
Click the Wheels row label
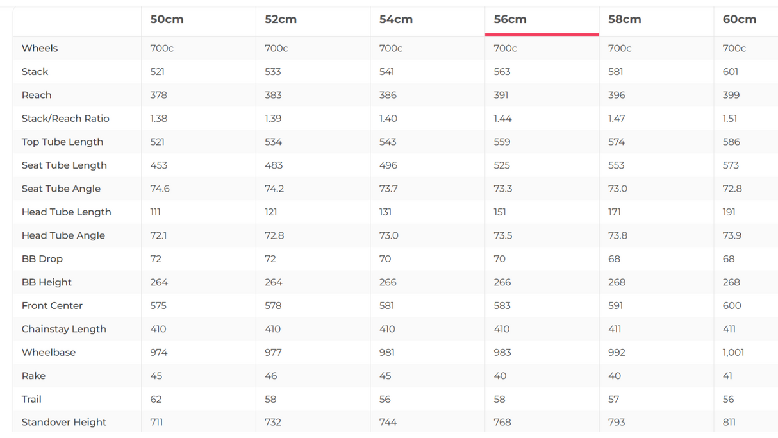pyautogui.click(x=40, y=48)
